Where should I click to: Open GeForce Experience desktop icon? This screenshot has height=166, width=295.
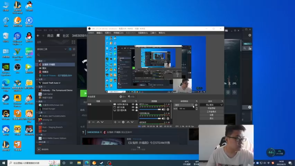(x=6, y=70)
